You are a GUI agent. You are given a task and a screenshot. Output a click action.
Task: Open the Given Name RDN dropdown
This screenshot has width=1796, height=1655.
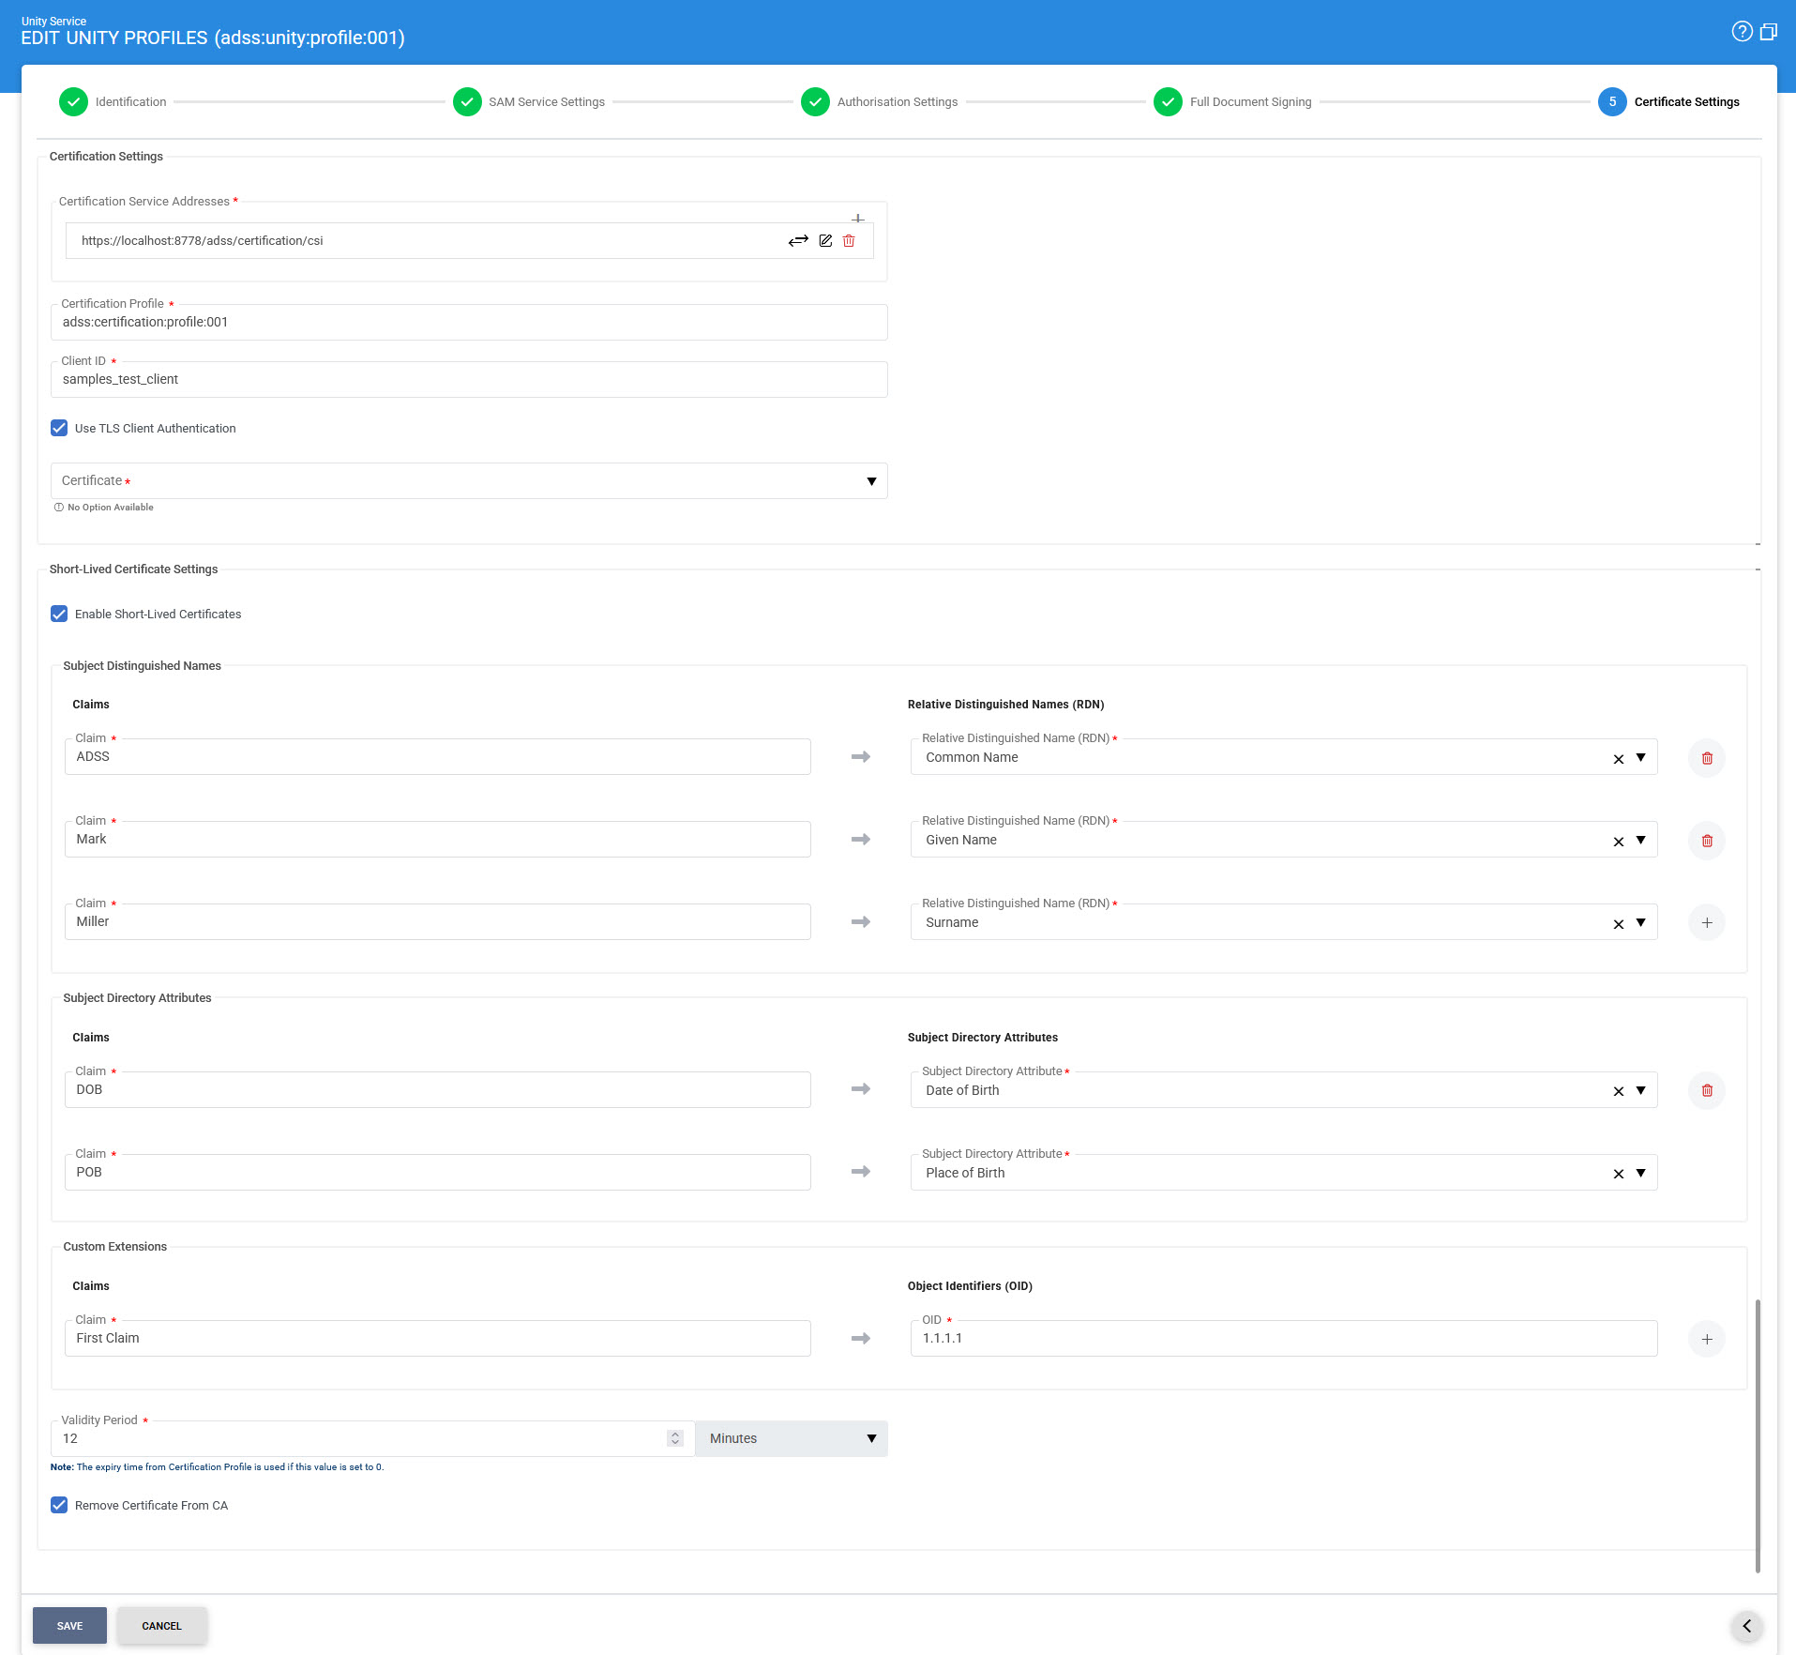1640,841
